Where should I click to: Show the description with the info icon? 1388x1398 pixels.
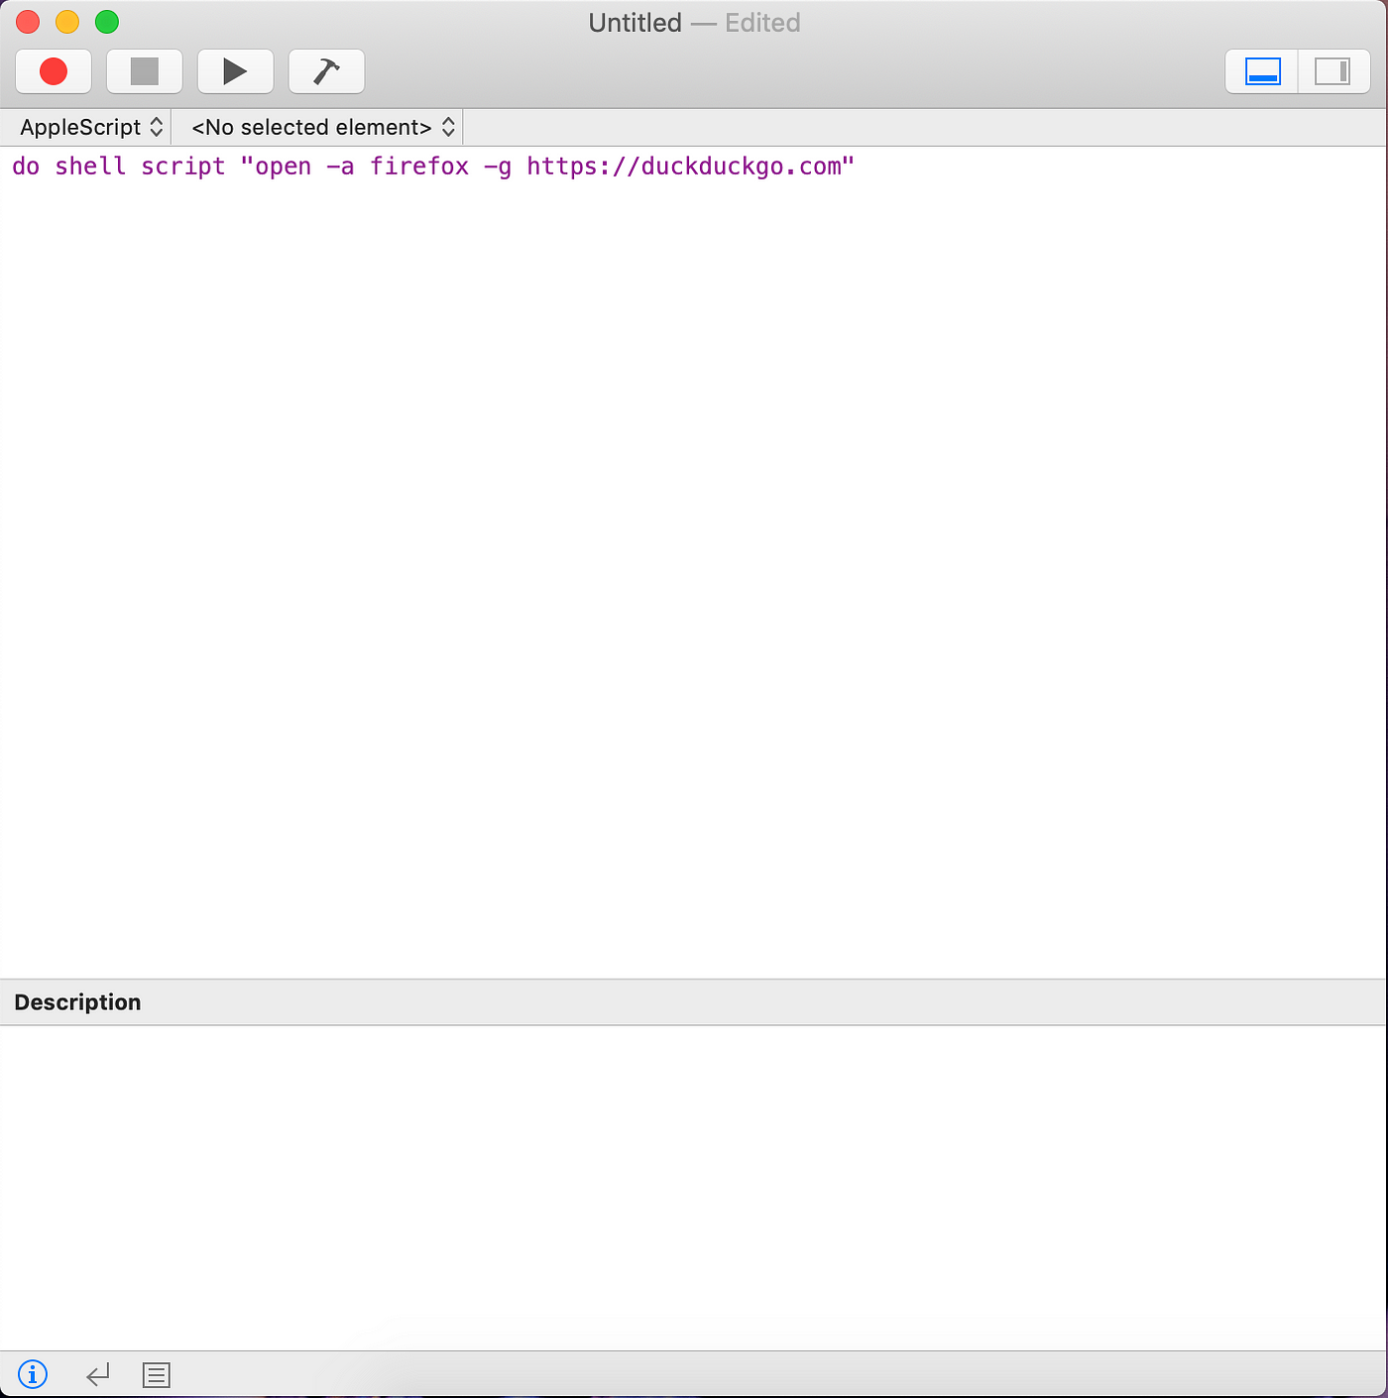coord(33,1375)
